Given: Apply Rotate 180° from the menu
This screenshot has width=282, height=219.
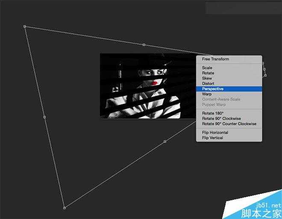Looking at the screenshot, I should tap(212, 113).
